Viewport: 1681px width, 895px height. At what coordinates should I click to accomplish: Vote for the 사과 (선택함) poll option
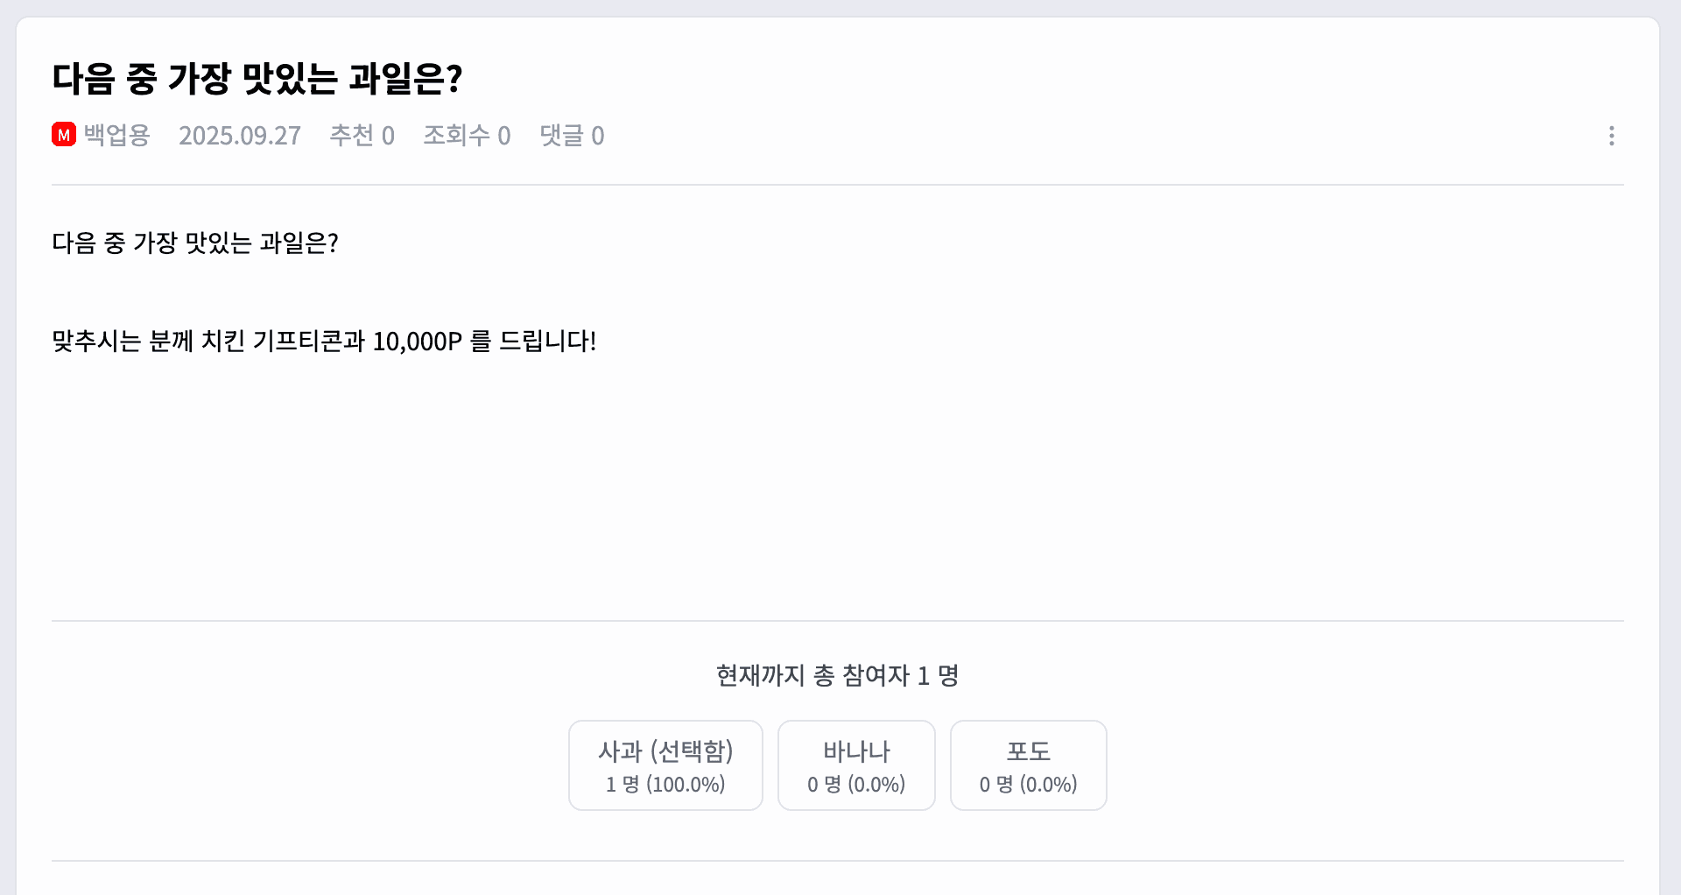click(665, 764)
